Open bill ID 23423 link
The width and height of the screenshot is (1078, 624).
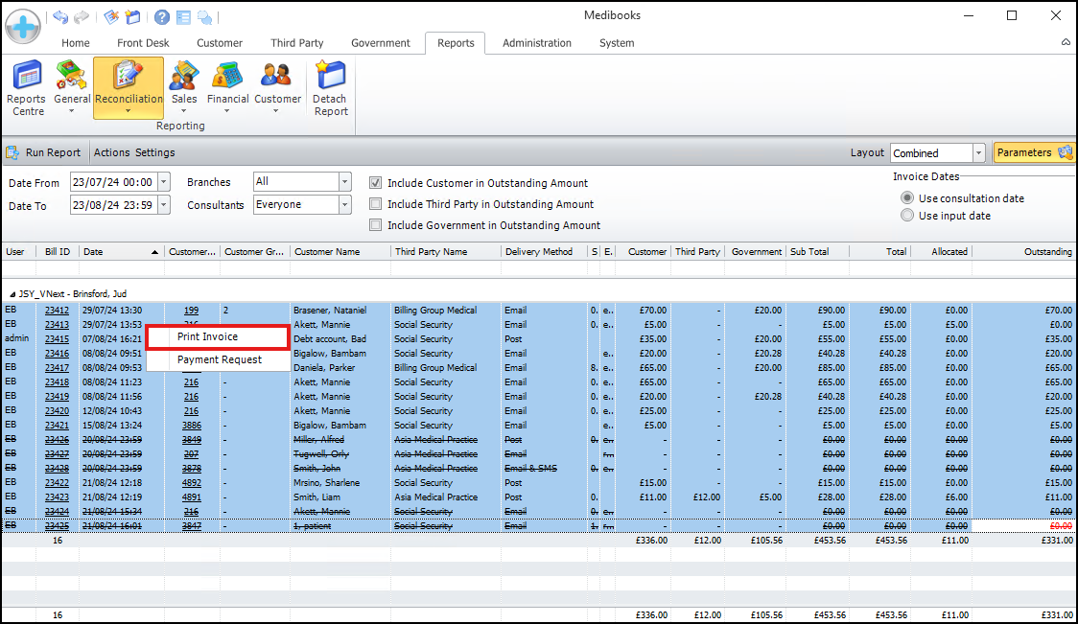point(57,497)
